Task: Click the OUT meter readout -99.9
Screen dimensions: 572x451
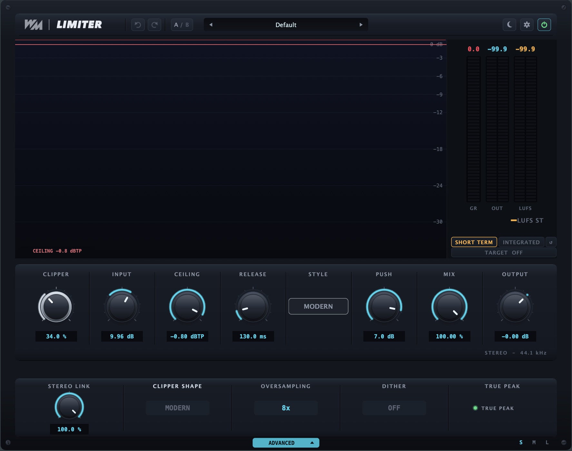Action: pyautogui.click(x=497, y=49)
